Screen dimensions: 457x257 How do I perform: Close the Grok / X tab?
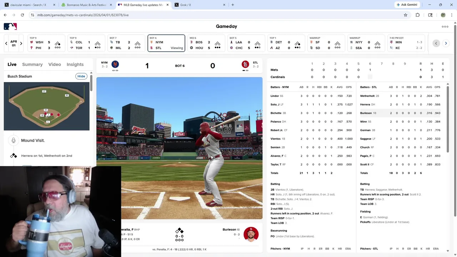pyautogui.click(x=224, y=5)
